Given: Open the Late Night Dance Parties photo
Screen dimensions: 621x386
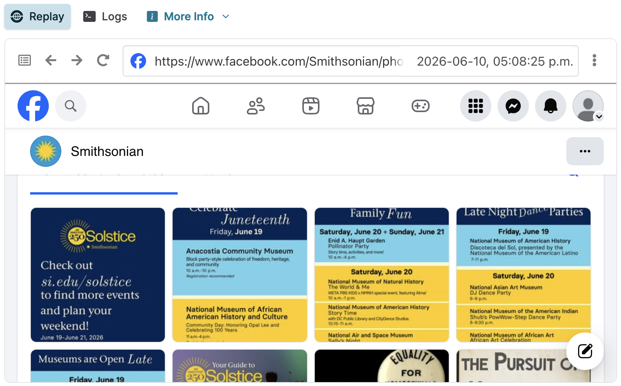Looking at the screenshot, I should click(523, 275).
